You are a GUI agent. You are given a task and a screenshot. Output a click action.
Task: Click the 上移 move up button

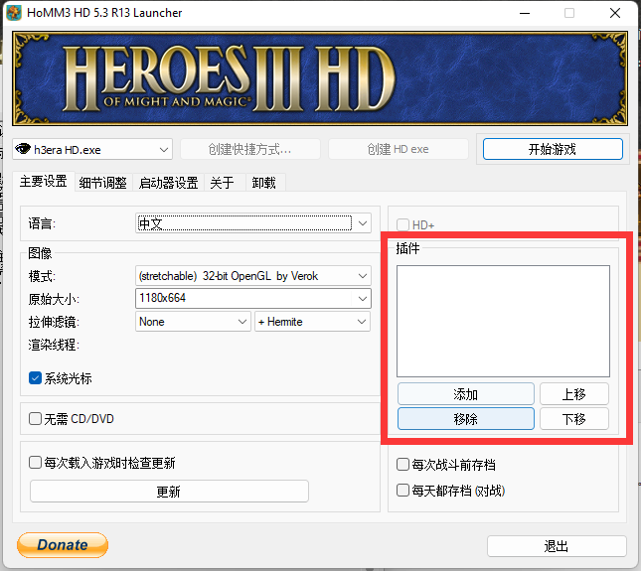click(574, 394)
